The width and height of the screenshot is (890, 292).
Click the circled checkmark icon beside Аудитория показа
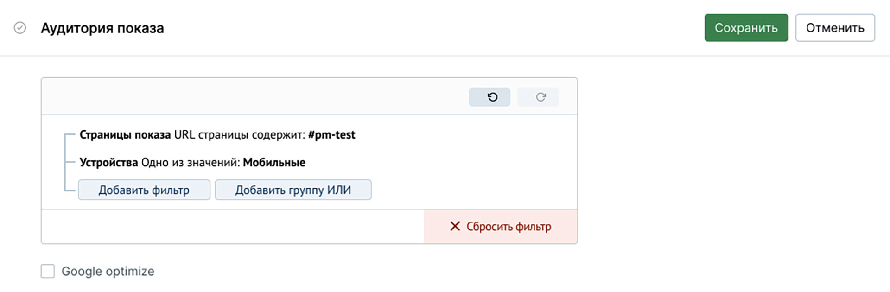pyautogui.click(x=20, y=28)
